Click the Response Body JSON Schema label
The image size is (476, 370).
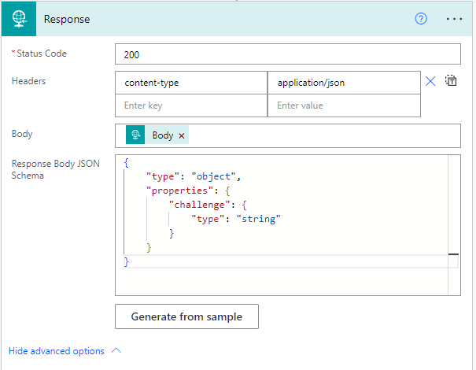click(56, 169)
